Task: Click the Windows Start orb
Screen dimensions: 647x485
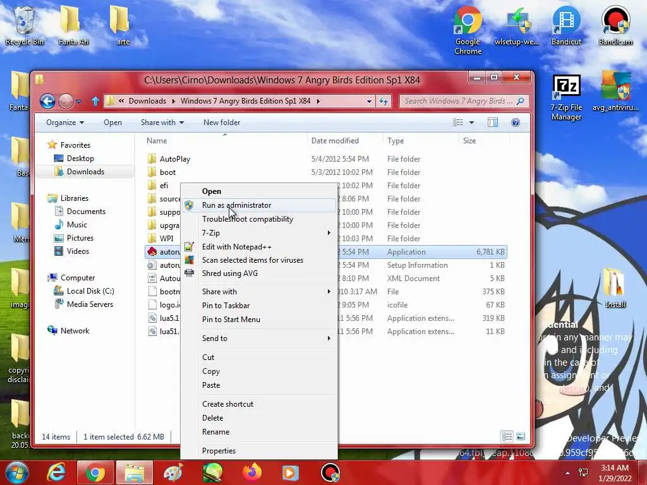Action: coord(16,472)
